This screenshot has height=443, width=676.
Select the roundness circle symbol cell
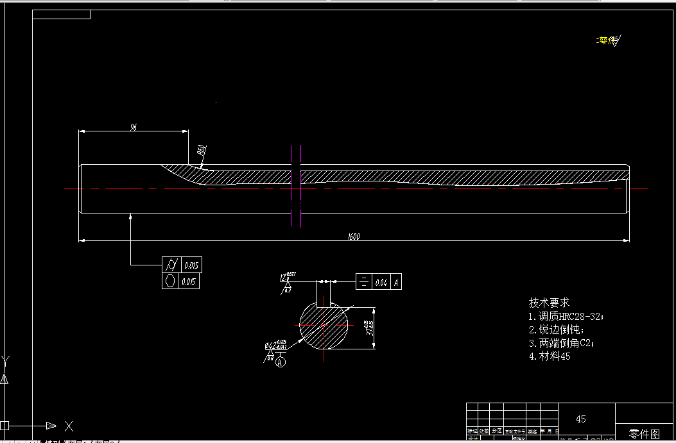(x=170, y=281)
